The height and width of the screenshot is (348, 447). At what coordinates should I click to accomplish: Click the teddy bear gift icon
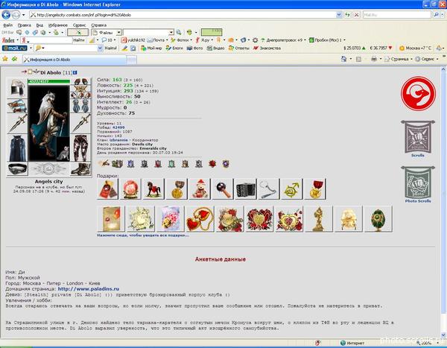coord(200,189)
